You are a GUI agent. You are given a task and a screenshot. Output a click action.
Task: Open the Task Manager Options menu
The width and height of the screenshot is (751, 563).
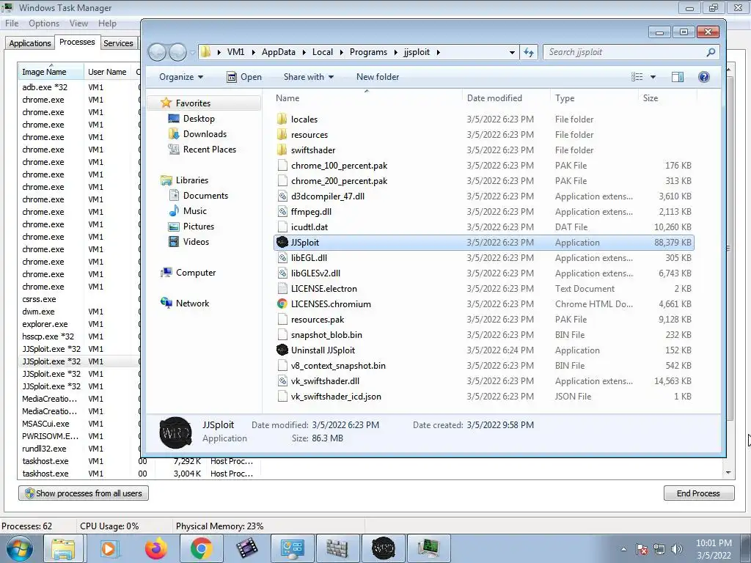(43, 23)
